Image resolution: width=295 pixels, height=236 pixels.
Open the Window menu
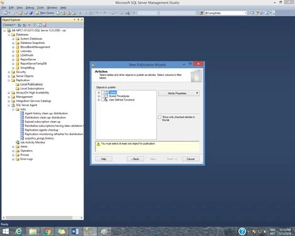[52, 8]
